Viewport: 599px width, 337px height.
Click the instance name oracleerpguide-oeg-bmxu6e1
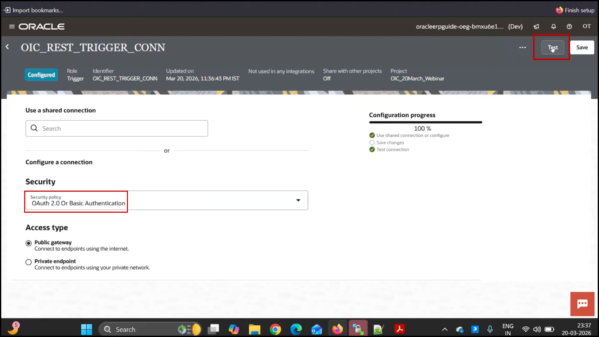tap(459, 27)
